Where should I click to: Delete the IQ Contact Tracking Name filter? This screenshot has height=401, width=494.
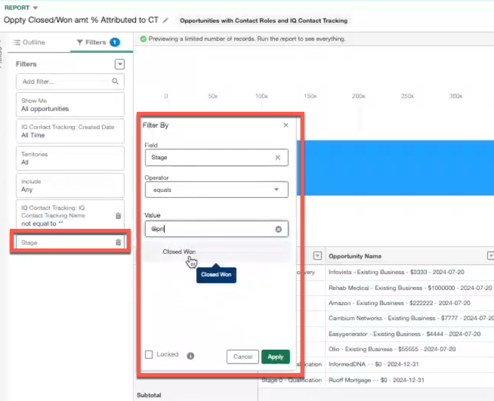[118, 216]
